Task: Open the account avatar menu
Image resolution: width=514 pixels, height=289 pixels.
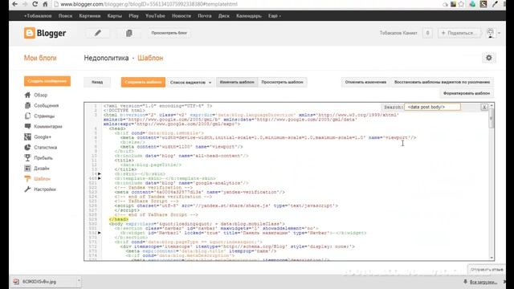Action: (x=492, y=33)
